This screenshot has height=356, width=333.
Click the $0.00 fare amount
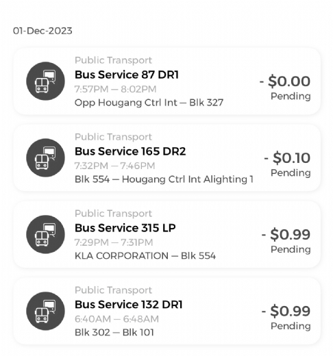click(x=285, y=81)
